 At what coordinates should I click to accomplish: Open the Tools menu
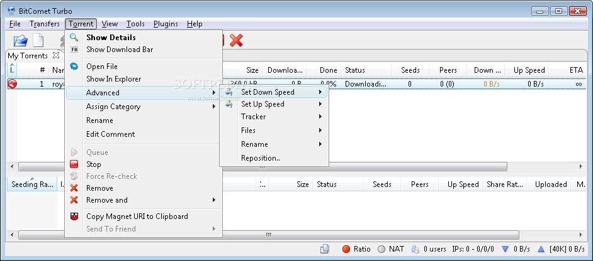pyautogui.click(x=135, y=24)
